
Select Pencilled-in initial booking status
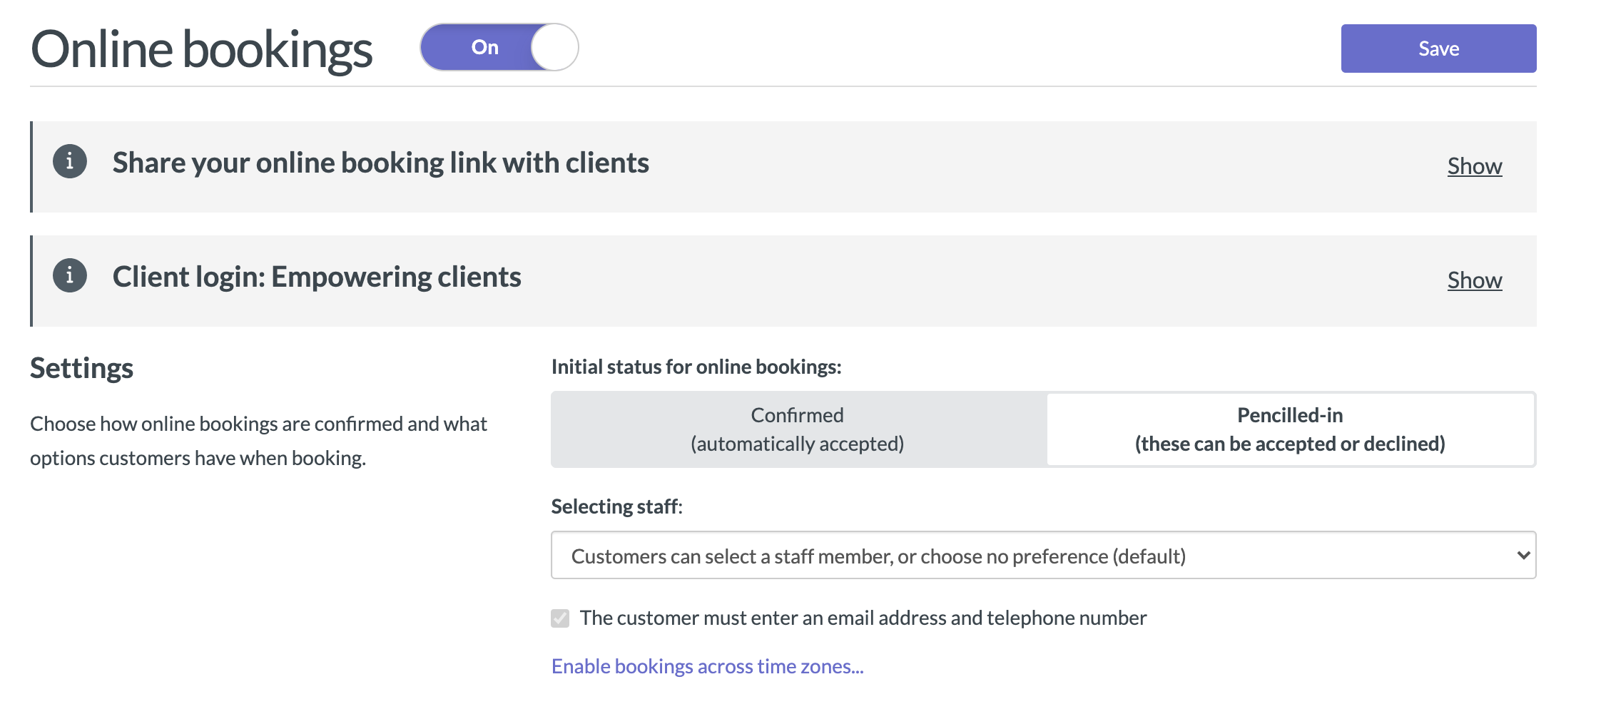tap(1290, 429)
